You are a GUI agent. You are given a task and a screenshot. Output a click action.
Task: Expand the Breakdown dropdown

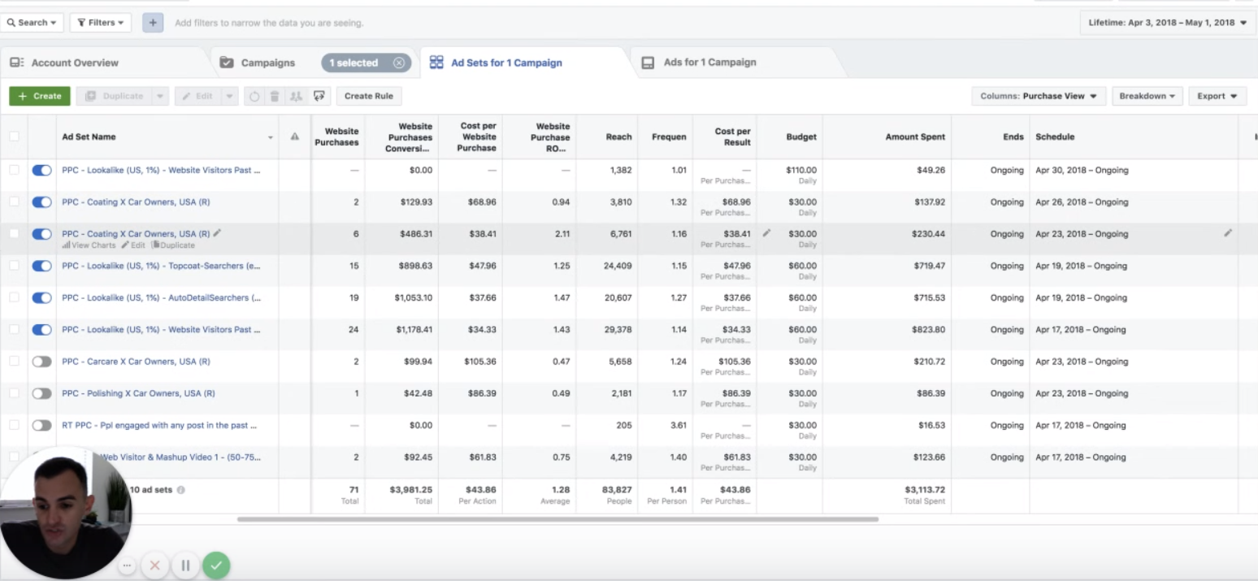point(1147,96)
